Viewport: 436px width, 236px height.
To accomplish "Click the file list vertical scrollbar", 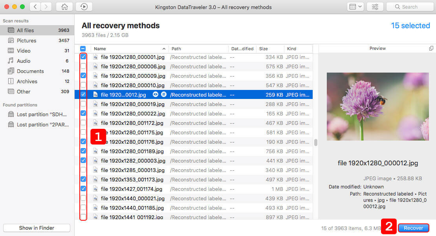I will click(315, 142).
